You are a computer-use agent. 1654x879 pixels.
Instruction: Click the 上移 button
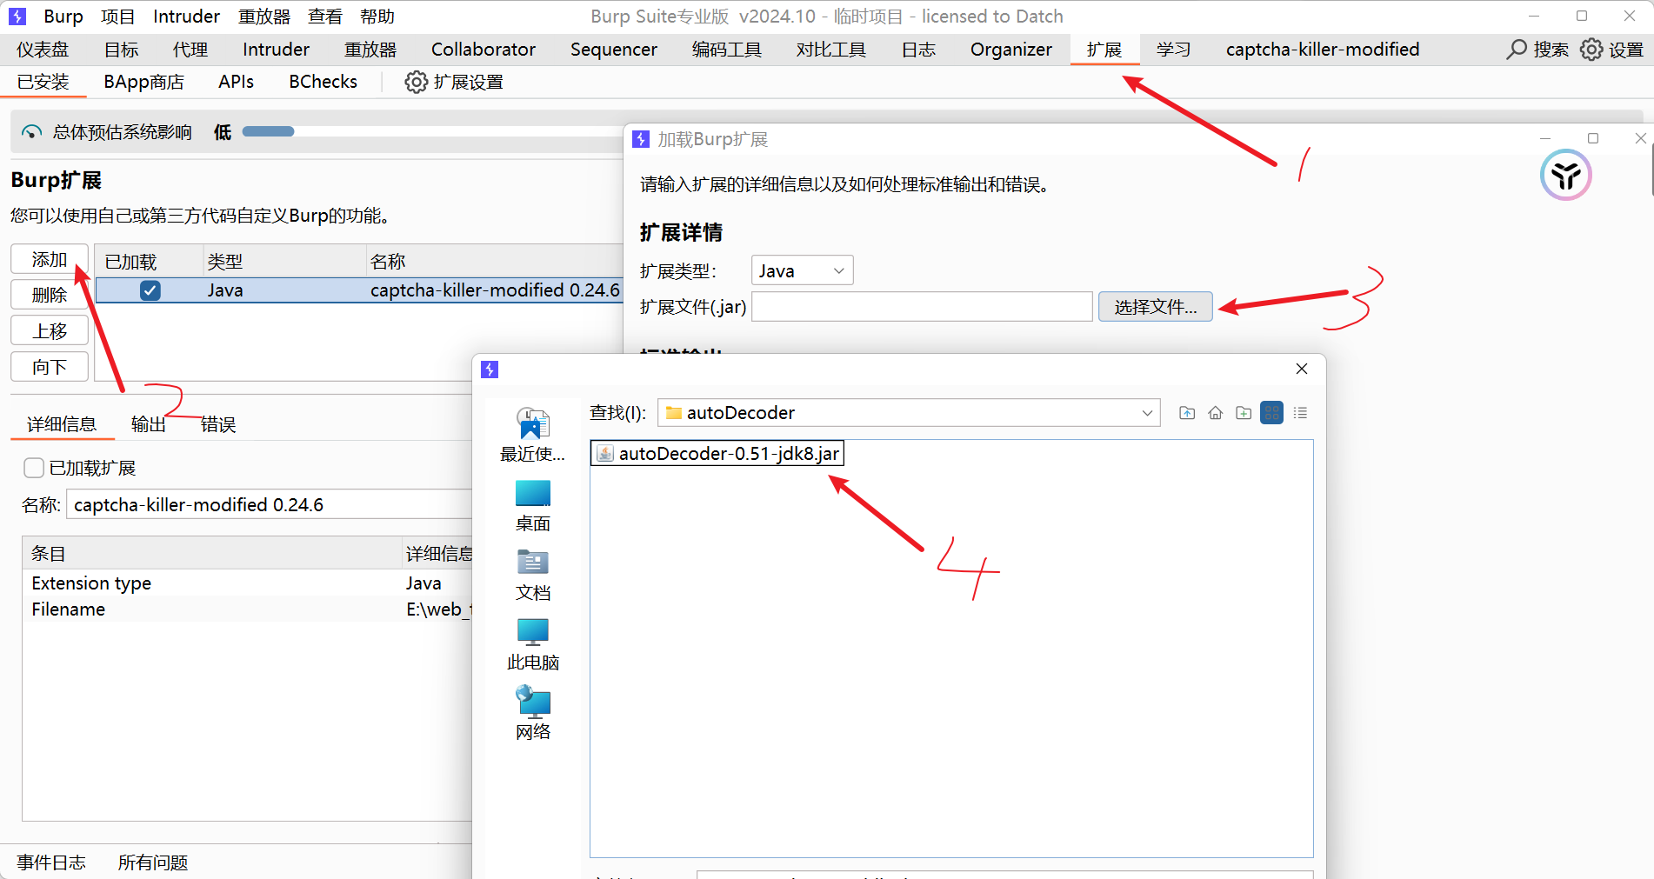click(x=50, y=331)
